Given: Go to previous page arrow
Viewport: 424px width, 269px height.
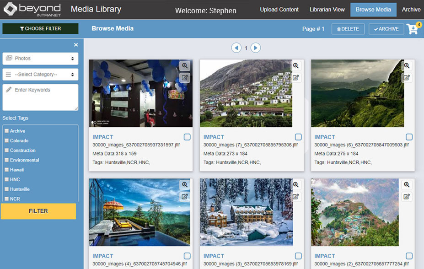Looking at the screenshot, I should [236, 48].
